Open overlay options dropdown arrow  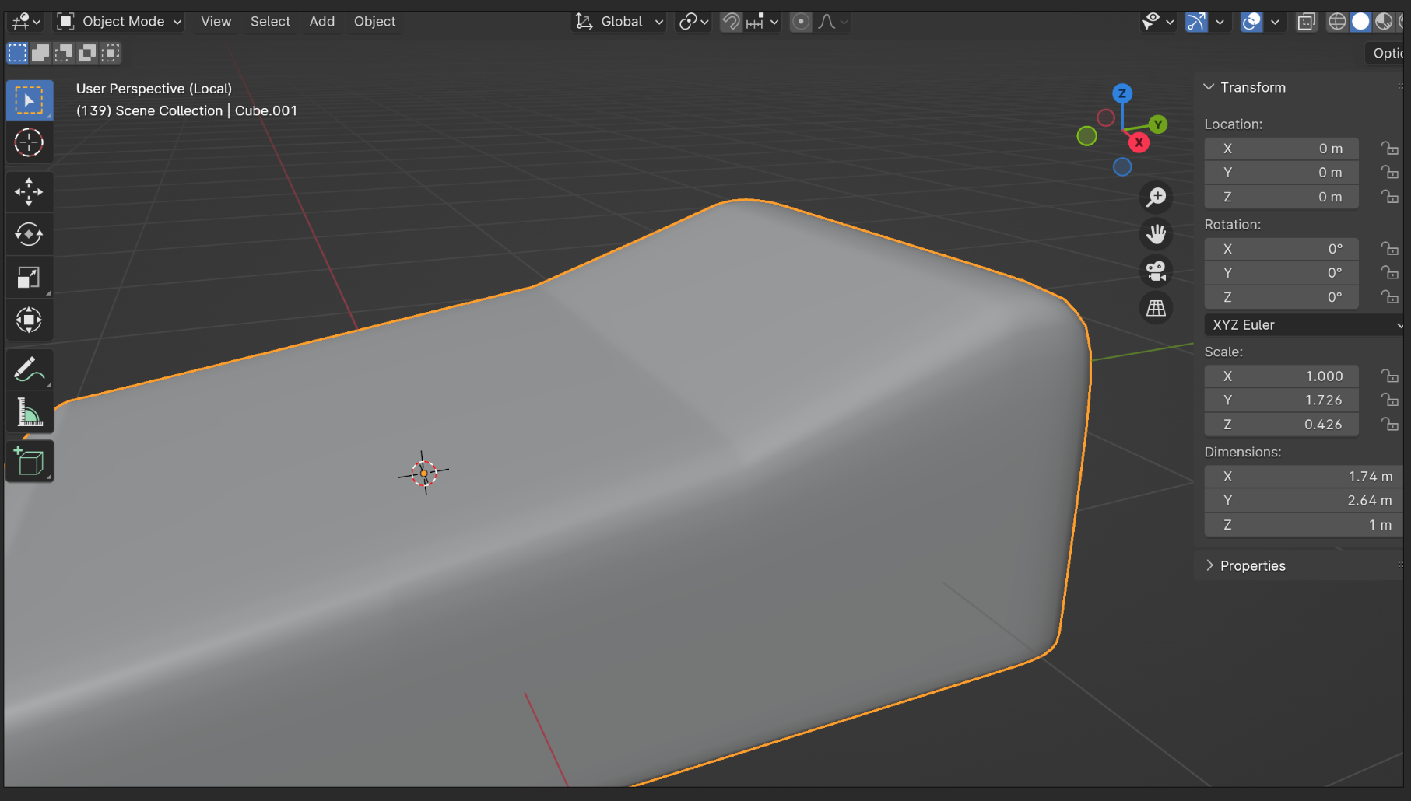point(1275,22)
